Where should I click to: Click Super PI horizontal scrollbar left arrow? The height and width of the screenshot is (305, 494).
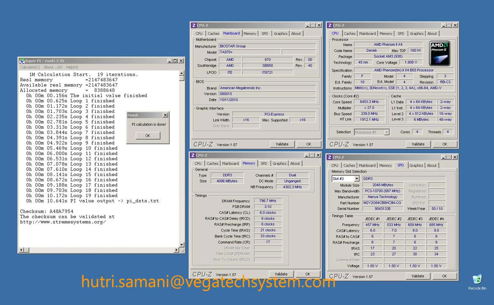tap(21, 250)
